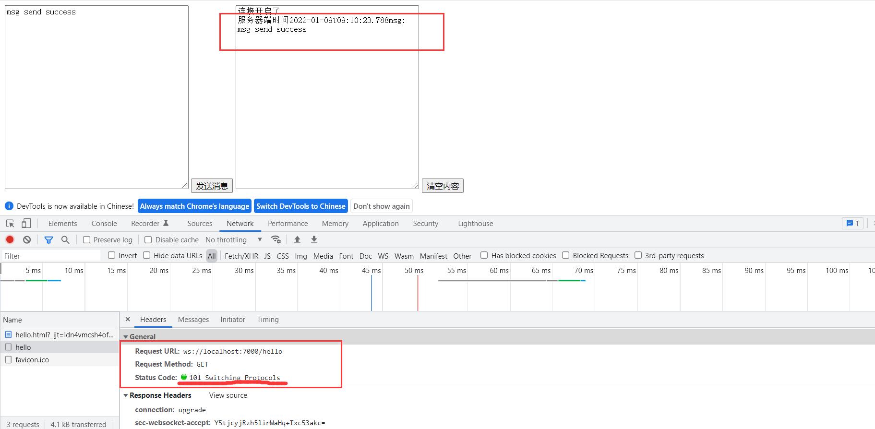This screenshot has height=429, width=875.
Task: Filter requests by Img
Action: tap(301, 256)
